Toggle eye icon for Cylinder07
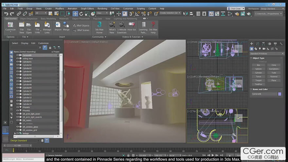 18,81
